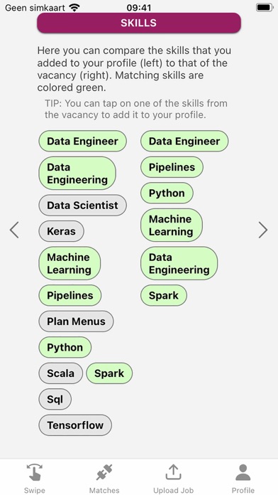Select the vacancy's Spark skill chip
The width and height of the screenshot is (278, 495).
click(x=164, y=295)
